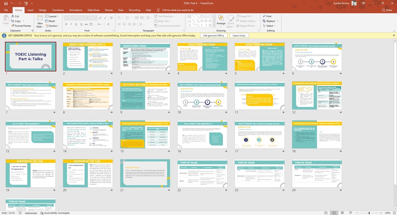Switch to the Insert tab
Viewport: 397px width, 215px height.
(30, 10)
